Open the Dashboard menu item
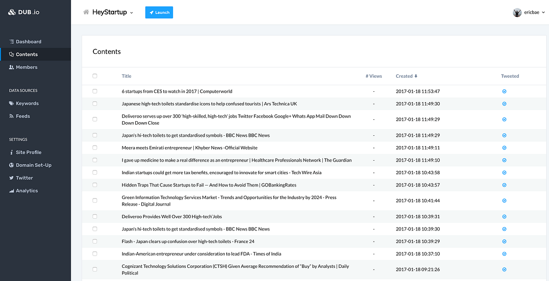Image resolution: width=549 pixels, height=281 pixels. pyautogui.click(x=35, y=42)
